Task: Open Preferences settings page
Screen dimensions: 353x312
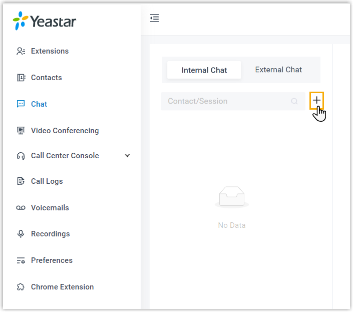Action: (x=52, y=260)
